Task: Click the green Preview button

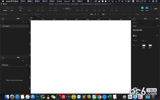Action: point(142,8)
